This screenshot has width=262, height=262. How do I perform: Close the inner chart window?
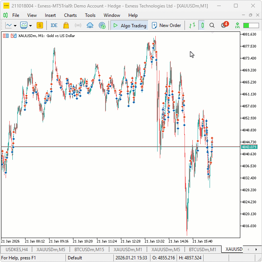click(x=258, y=15)
